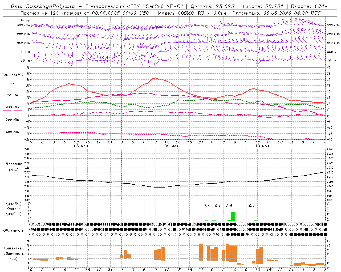Click the '500 м' wind level label on left
Screen dimensions: 341x272
coord(25,52)
